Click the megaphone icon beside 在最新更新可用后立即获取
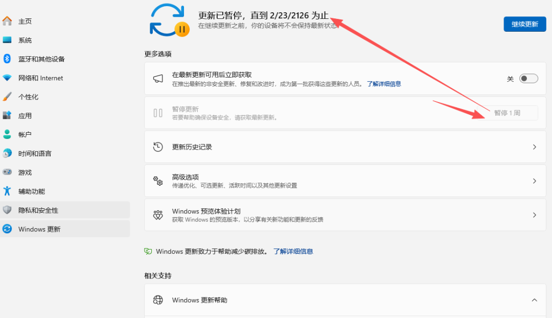This screenshot has height=318, width=552. click(158, 79)
